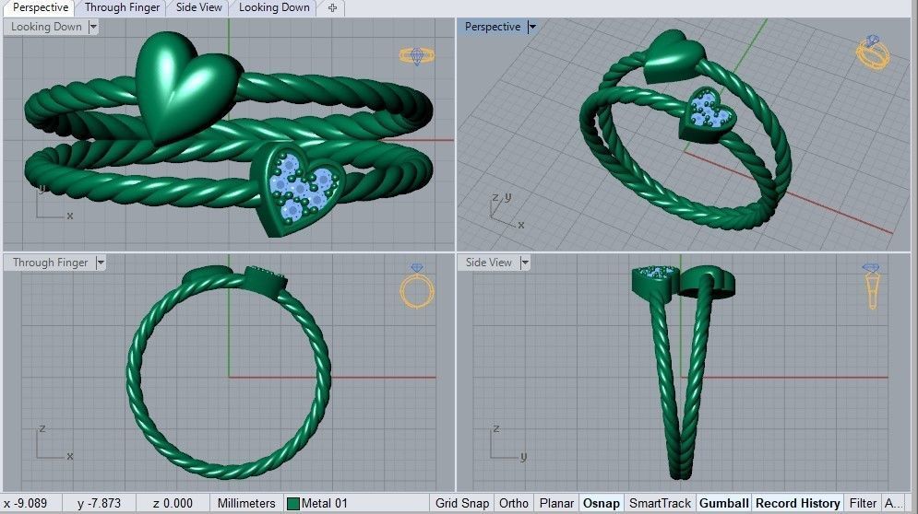Click the ring orientation icon in Side View viewport

coord(872,286)
